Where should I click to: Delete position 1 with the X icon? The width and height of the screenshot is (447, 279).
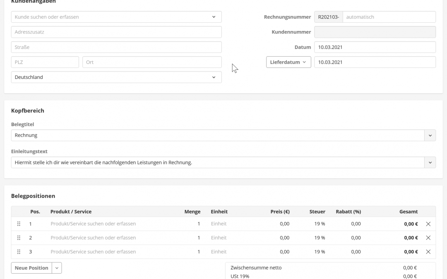pyautogui.click(x=428, y=224)
